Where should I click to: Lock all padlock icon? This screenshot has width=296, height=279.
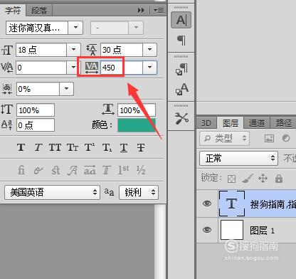tap(279, 179)
